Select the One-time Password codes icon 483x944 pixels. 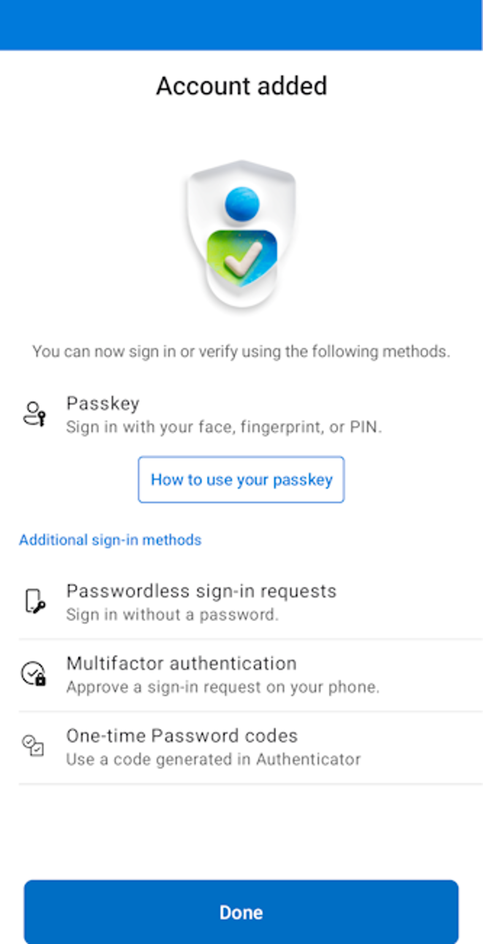33,748
